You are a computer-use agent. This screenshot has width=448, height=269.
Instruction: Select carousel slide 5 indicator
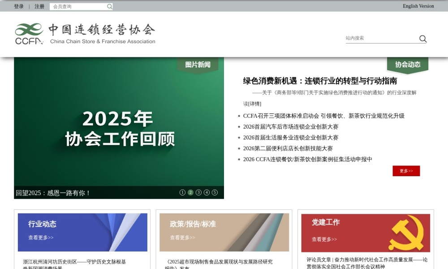point(215,192)
